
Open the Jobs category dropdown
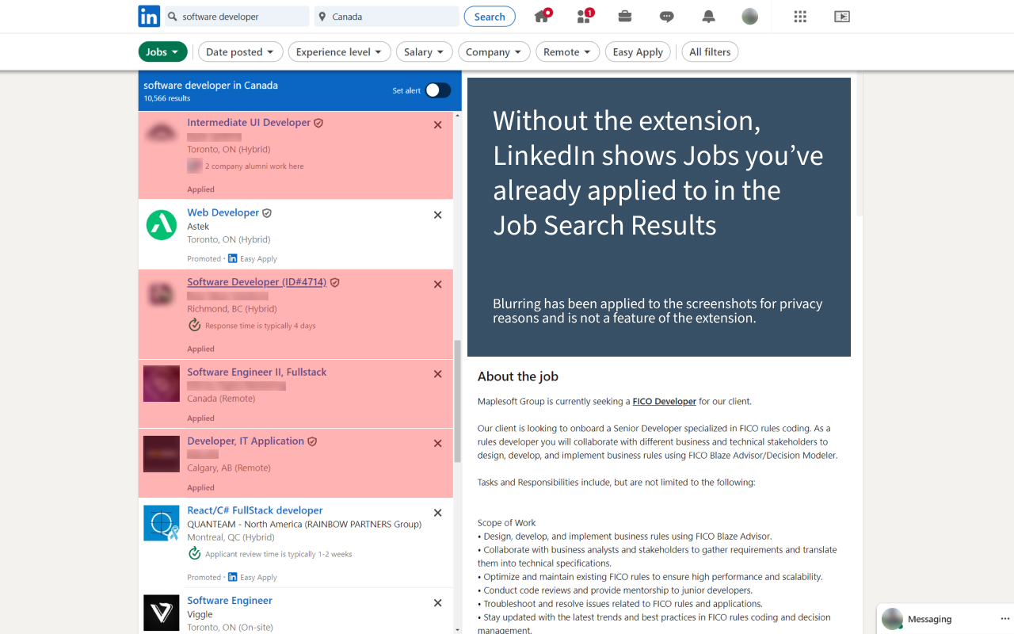pyautogui.click(x=163, y=52)
